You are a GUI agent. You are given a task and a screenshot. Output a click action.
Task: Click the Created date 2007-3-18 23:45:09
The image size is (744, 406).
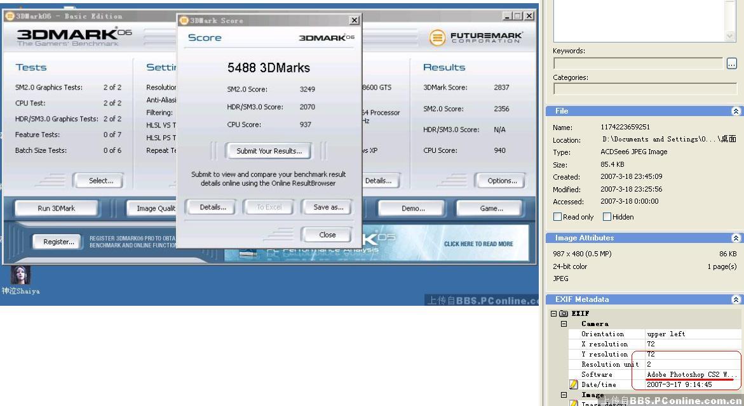click(631, 177)
